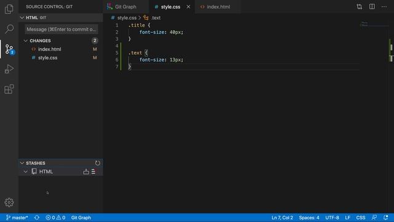Focus the commit message input box

[62, 30]
